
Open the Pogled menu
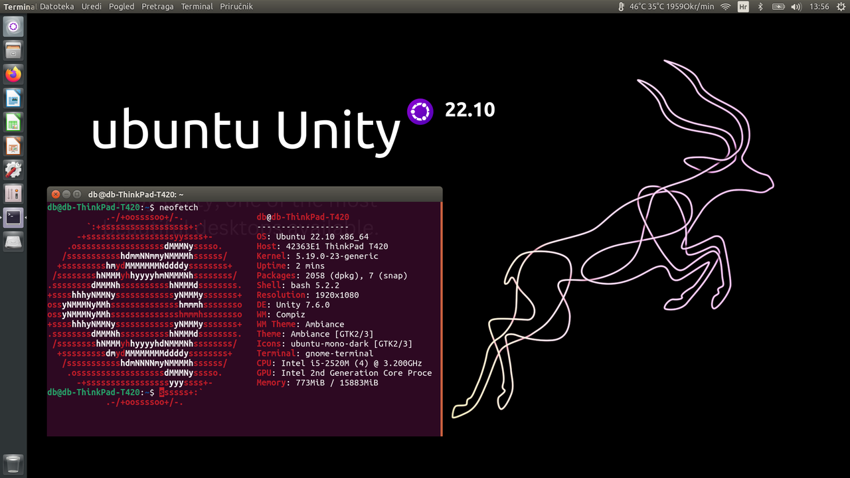(x=122, y=7)
